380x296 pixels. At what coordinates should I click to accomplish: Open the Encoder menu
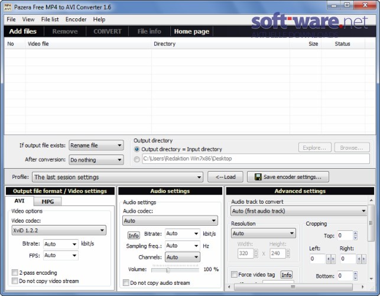[76, 20]
